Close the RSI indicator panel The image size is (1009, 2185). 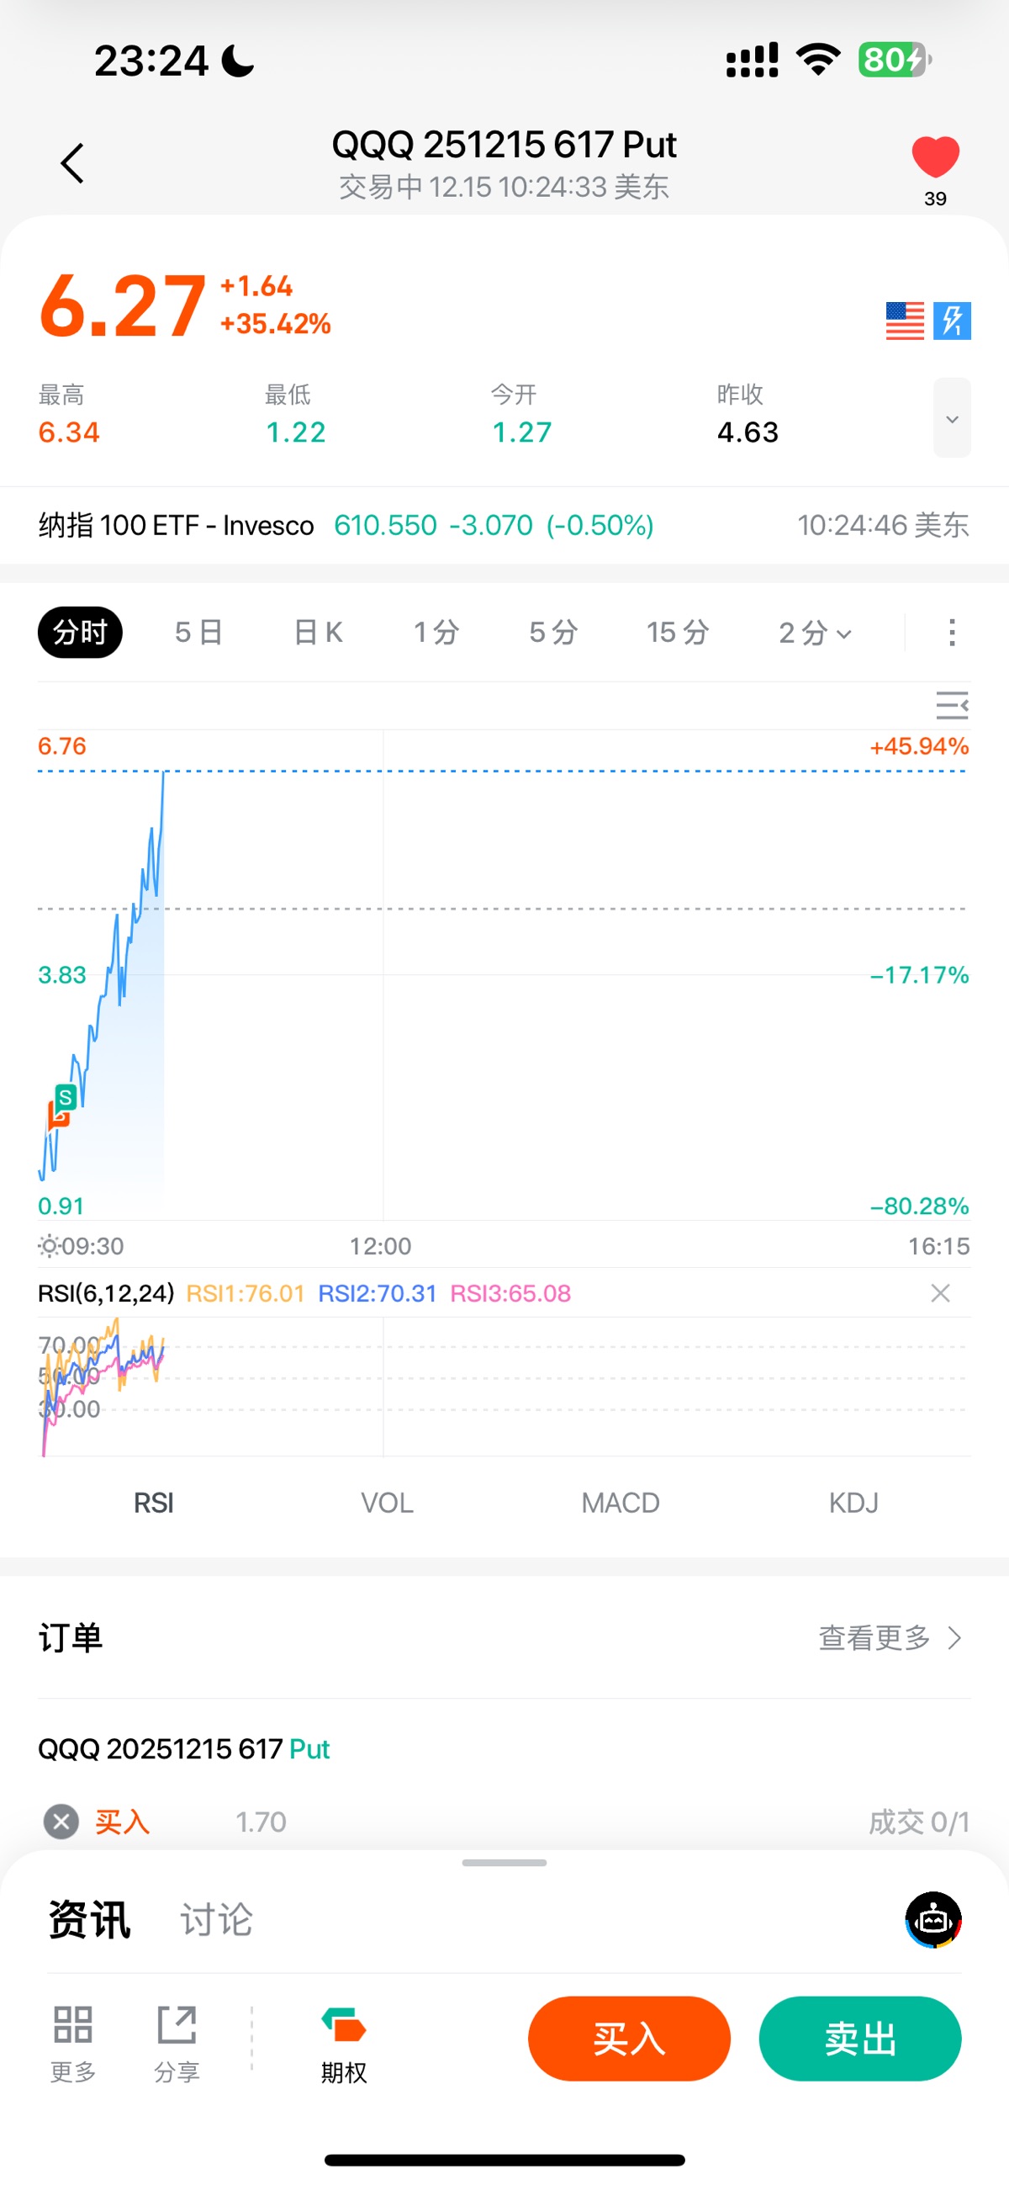(940, 1293)
